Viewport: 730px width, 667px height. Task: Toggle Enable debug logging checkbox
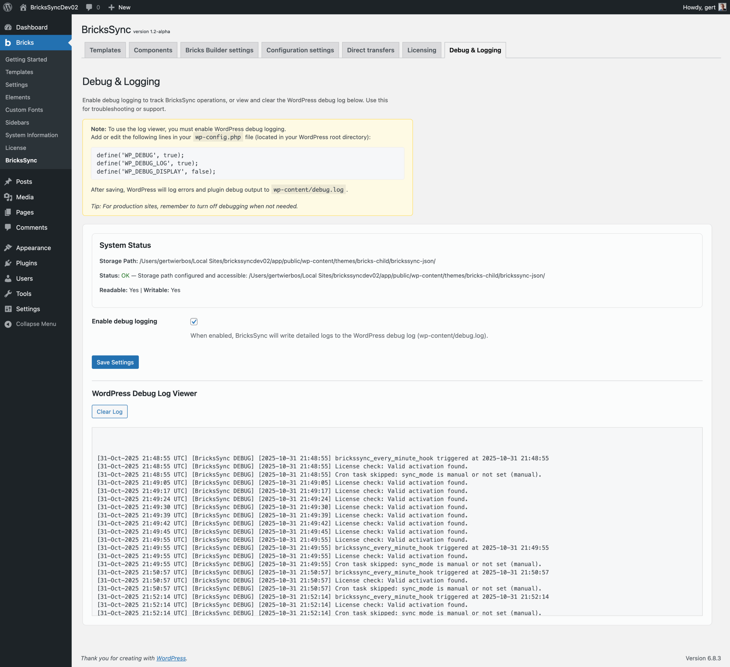[x=194, y=322]
